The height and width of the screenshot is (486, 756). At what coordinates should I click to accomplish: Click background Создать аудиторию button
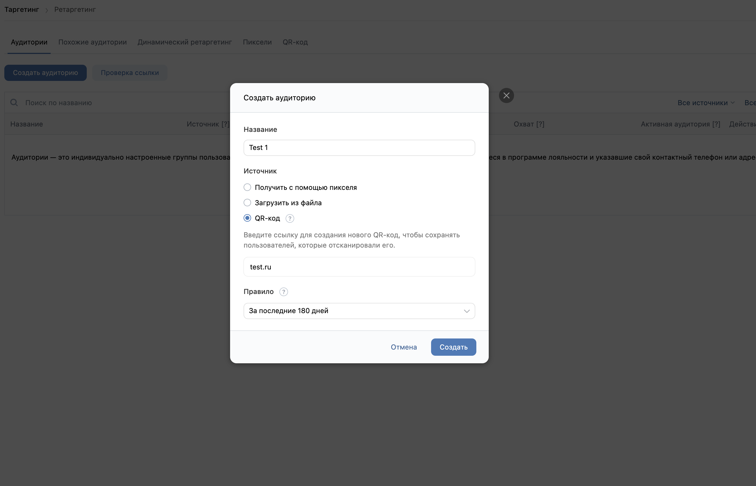coord(46,73)
